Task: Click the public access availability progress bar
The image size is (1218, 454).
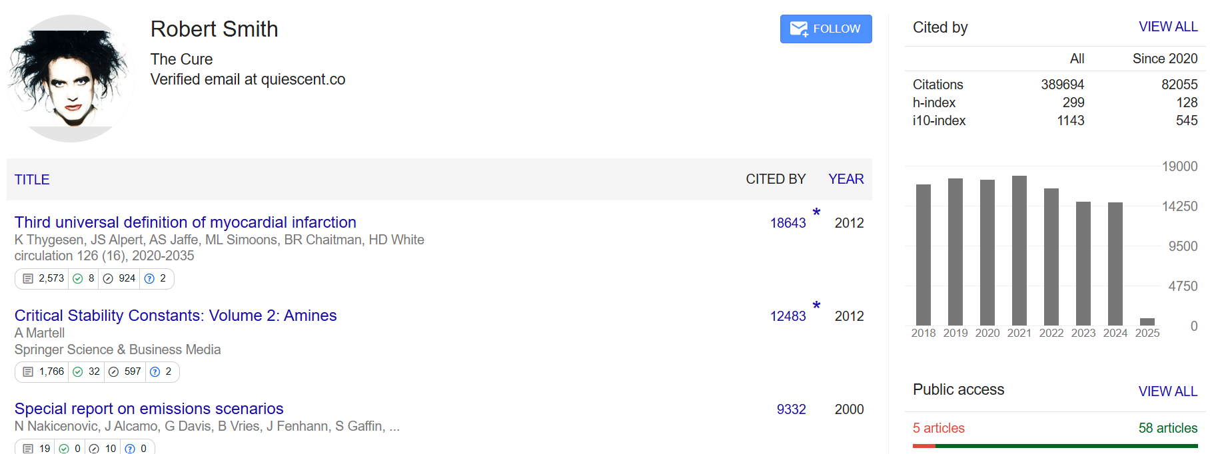Action: tap(1055, 446)
